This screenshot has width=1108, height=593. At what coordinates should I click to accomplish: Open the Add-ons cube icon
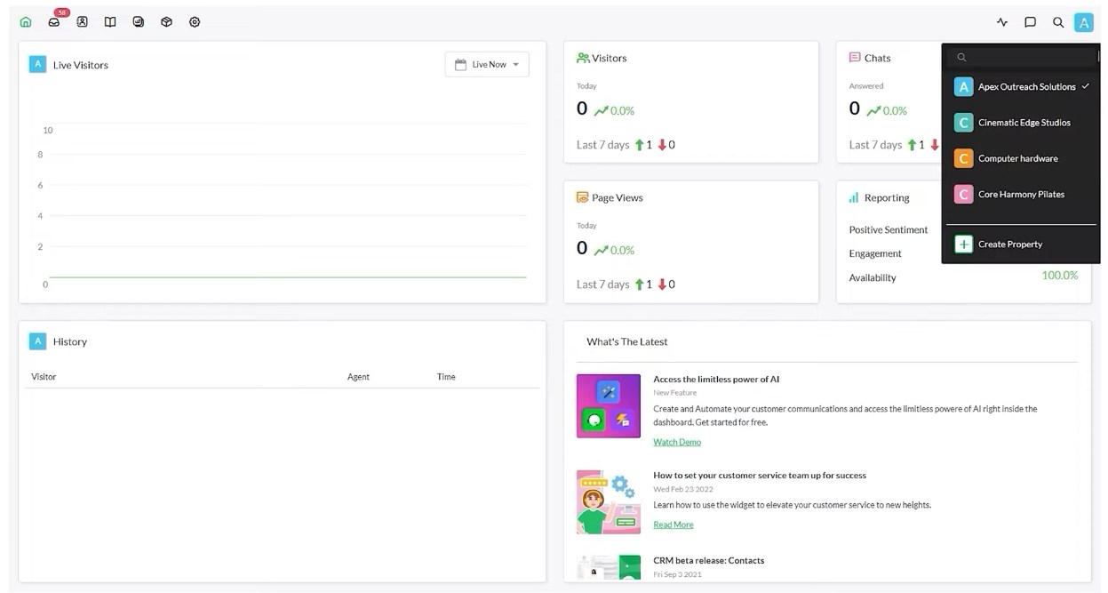166,22
